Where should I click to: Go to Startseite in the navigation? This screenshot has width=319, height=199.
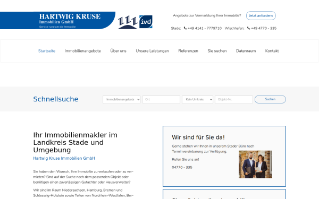[x=47, y=51]
